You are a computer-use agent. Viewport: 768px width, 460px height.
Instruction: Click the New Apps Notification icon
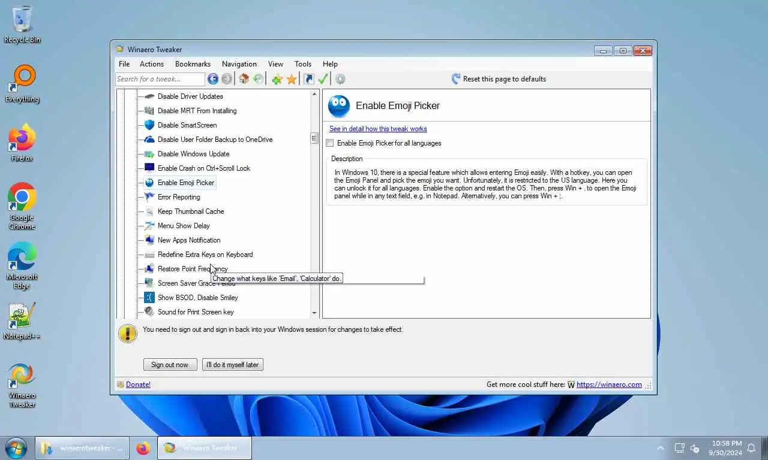coord(149,240)
